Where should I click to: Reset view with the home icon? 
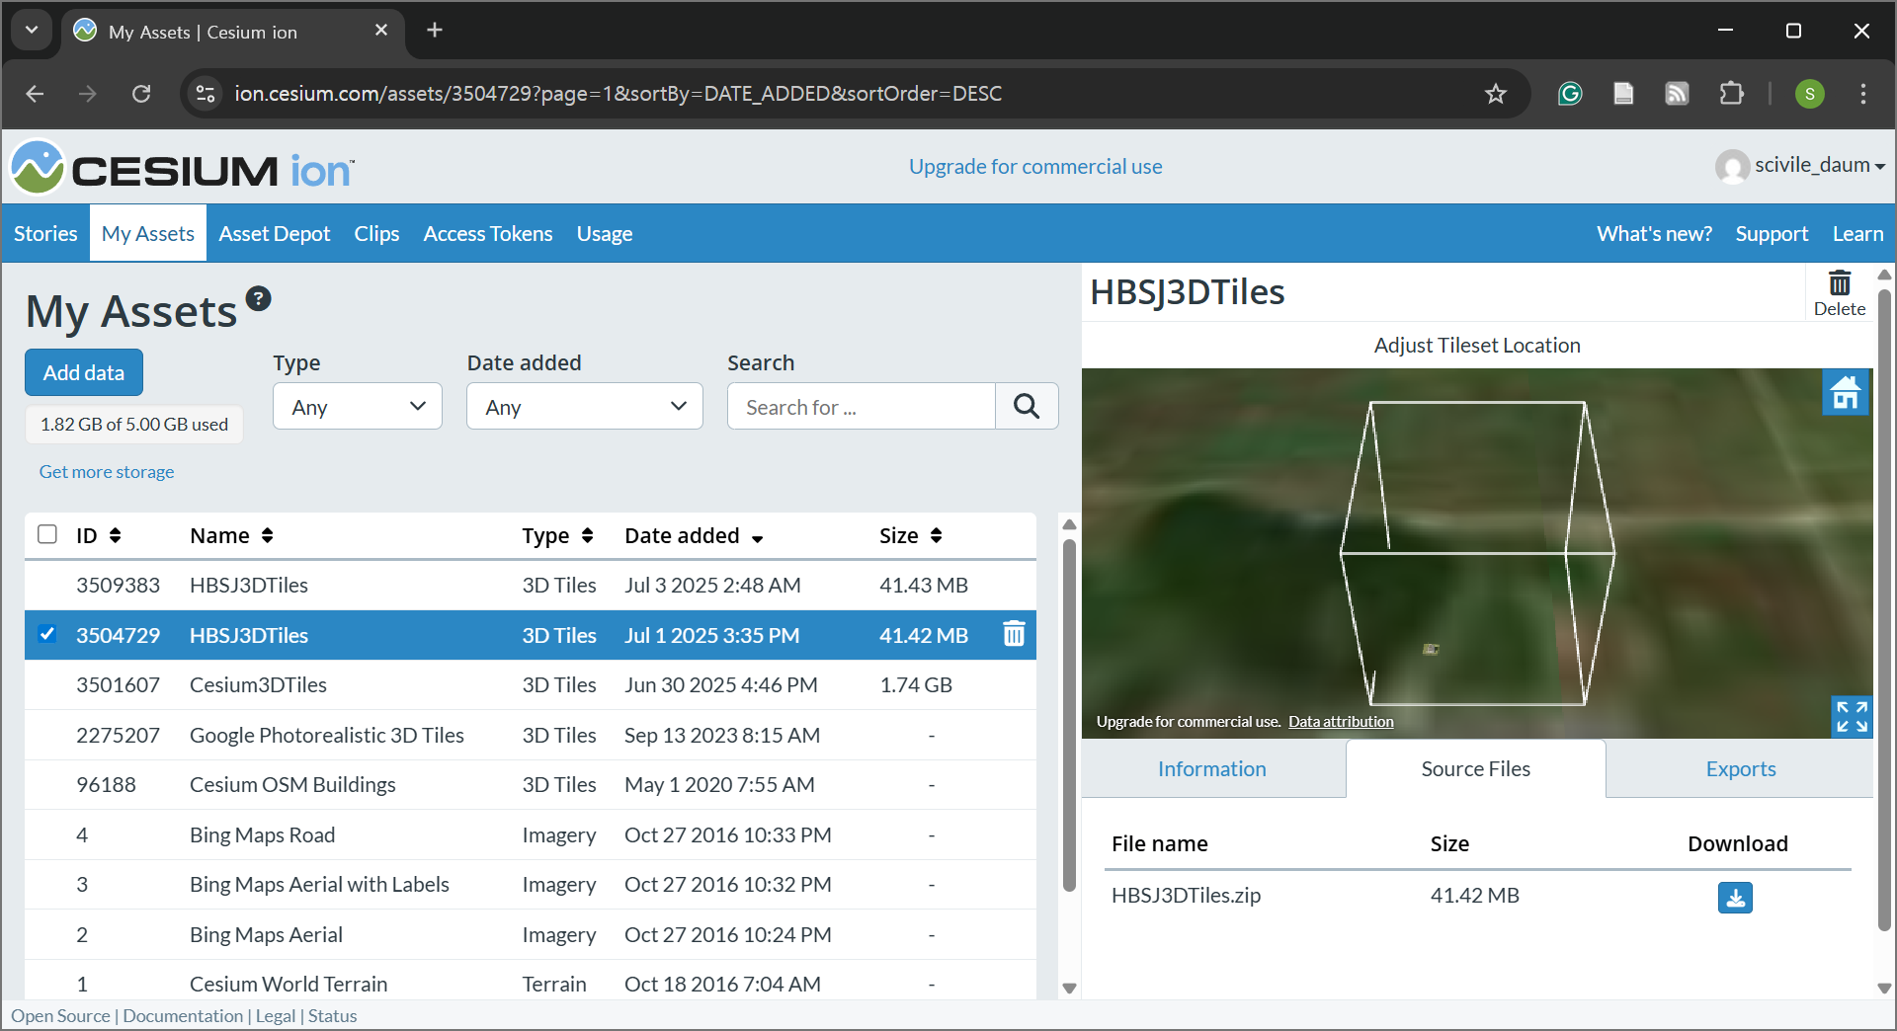pyautogui.click(x=1846, y=392)
